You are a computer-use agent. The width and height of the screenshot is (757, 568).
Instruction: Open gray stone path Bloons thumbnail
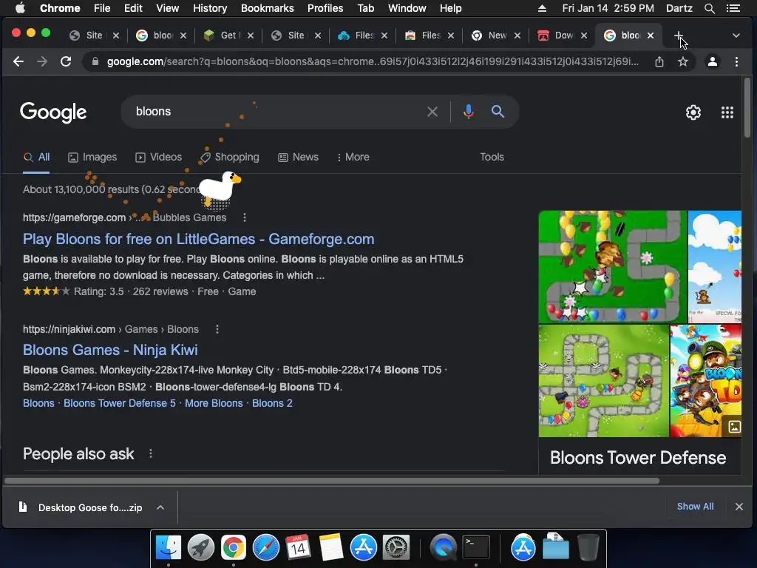click(x=603, y=381)
